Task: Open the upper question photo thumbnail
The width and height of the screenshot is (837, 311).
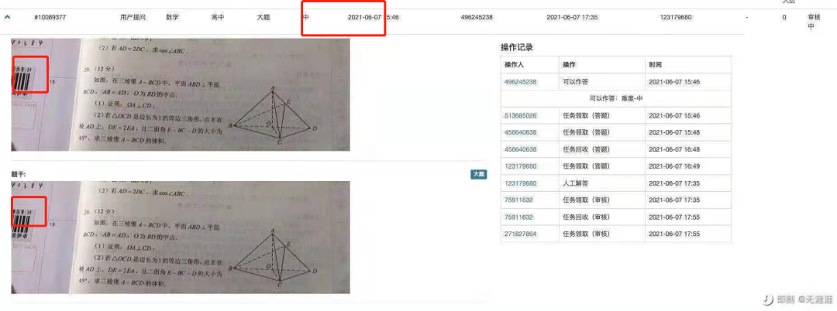Action: [181, 94]
